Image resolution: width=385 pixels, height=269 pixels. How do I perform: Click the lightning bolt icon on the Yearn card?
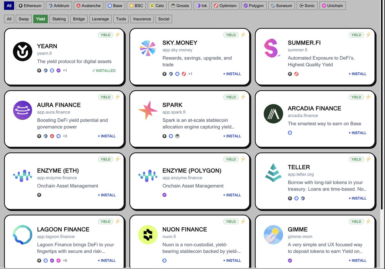117,35
